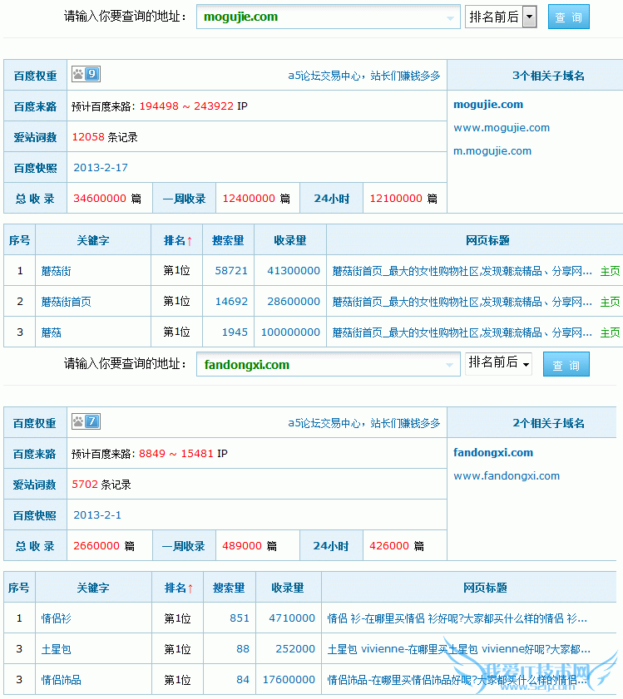Open the 排名前后 dropdown beside fandongxi.com
Screen dimensions: 623x699
pyautogui.click(x=498, y=363)
